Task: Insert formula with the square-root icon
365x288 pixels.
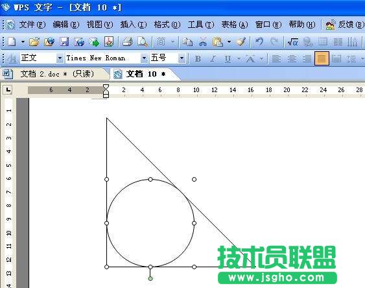Action: point(292,42)
